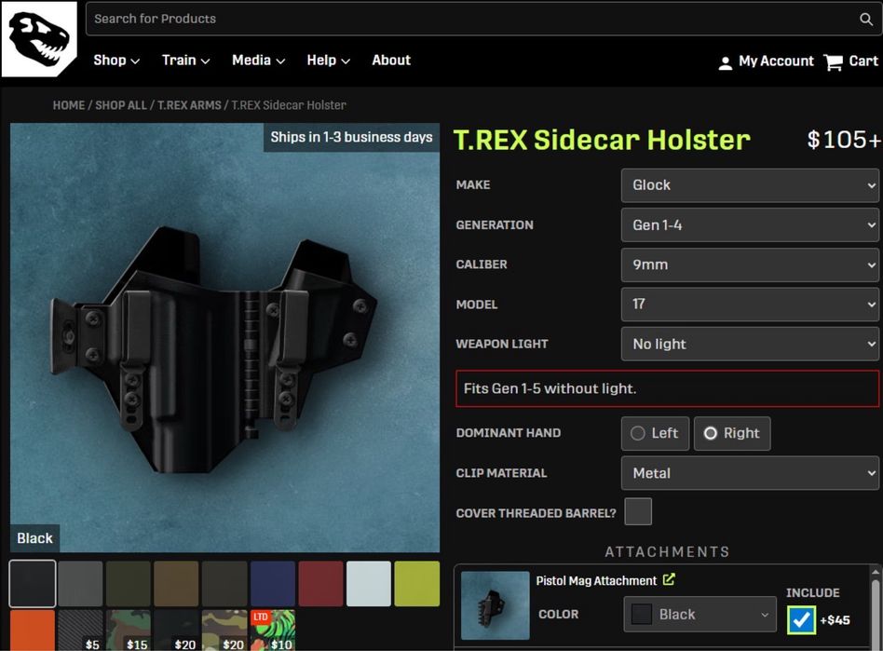This screenshot has height=651, width=883.
Task: Open the shopping cart icon
Action: 833,62
